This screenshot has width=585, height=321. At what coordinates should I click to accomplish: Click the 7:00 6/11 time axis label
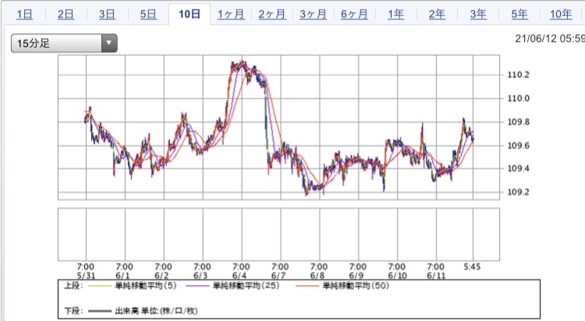[x=436, y=271]
